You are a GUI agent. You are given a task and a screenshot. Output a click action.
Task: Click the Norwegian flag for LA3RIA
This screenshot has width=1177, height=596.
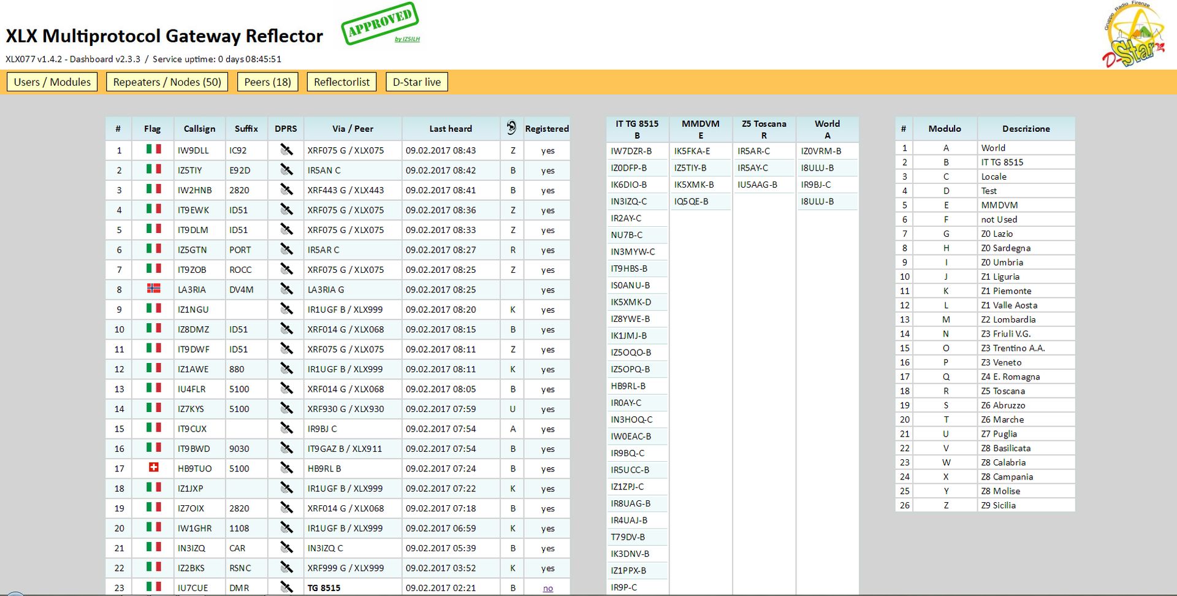coord(154,288)
